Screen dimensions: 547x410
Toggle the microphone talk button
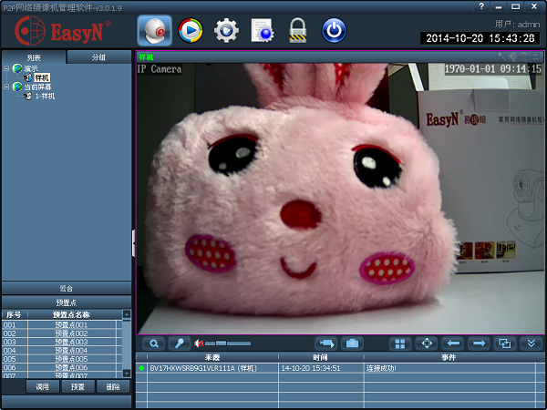[179, 343]
